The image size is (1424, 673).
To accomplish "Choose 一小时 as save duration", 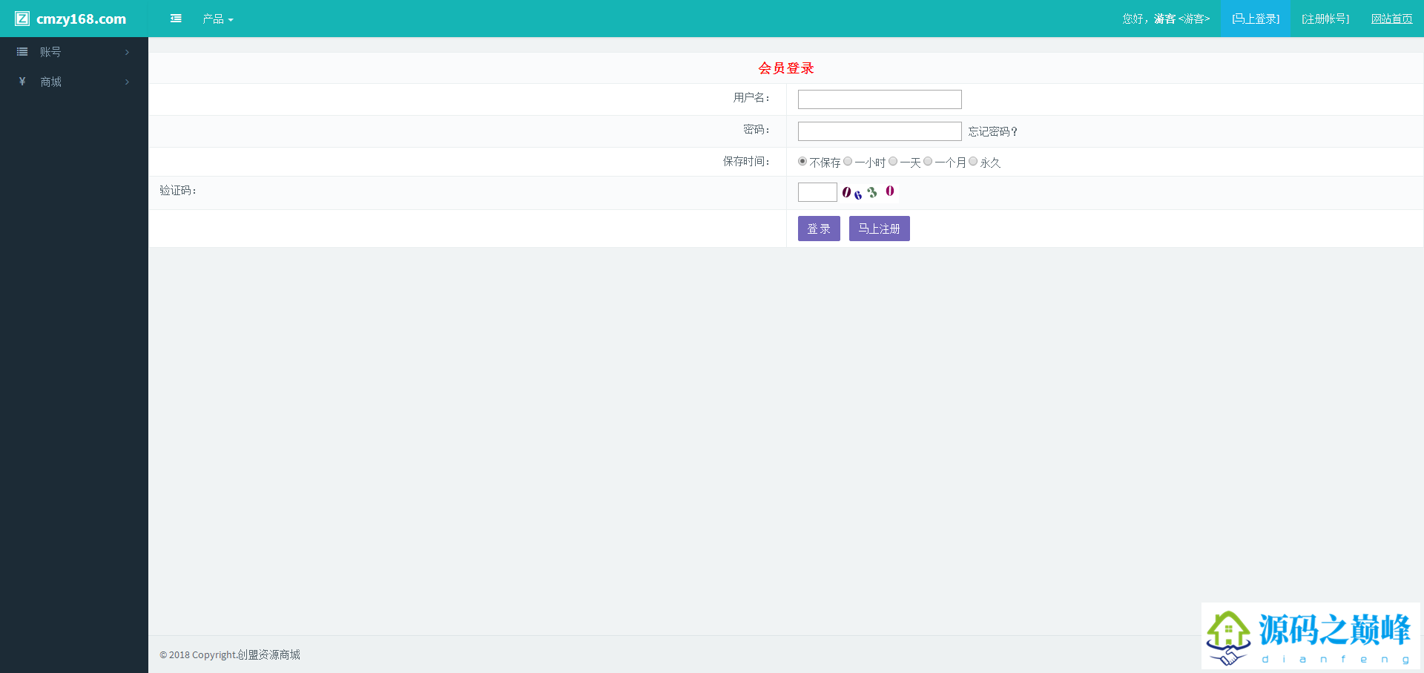I will [x=848, y=162].
